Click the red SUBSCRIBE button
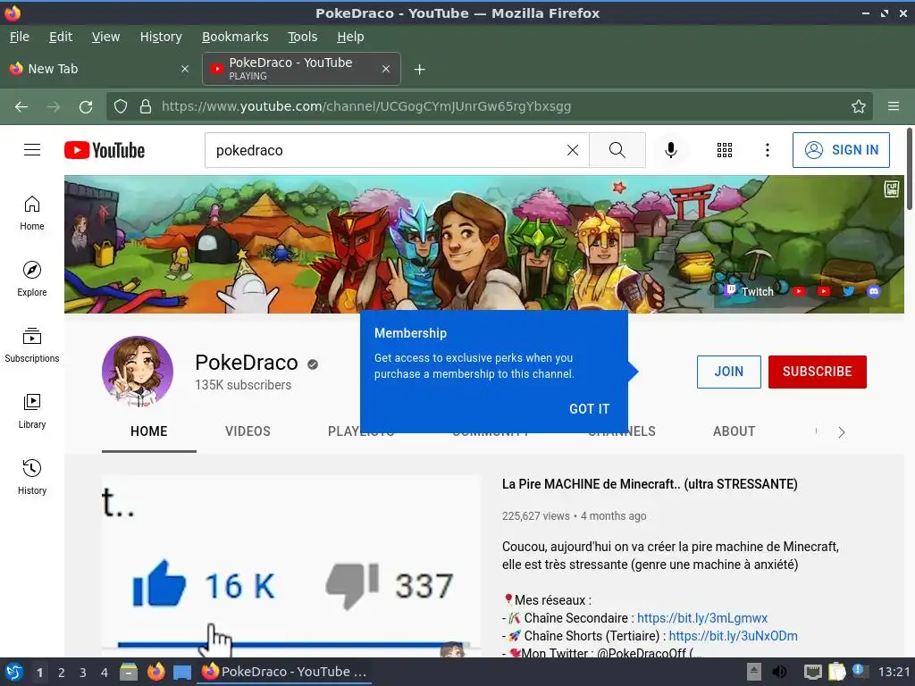This screenshot has width=915, height=686. [817, 372]
